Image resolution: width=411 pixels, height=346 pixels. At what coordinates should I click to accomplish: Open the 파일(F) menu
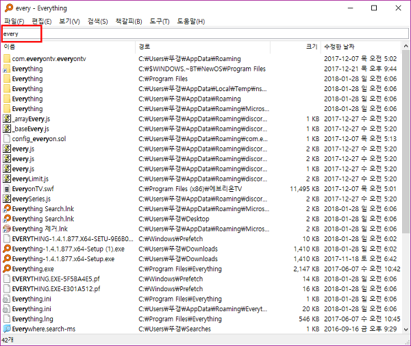pos(14,21)
